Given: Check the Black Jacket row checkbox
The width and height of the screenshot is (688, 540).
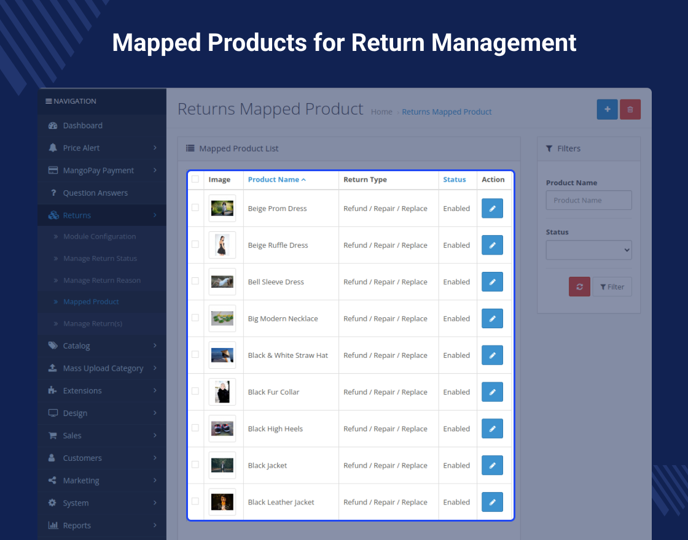Looking at the screenshot, I should [x=195, y=465].
